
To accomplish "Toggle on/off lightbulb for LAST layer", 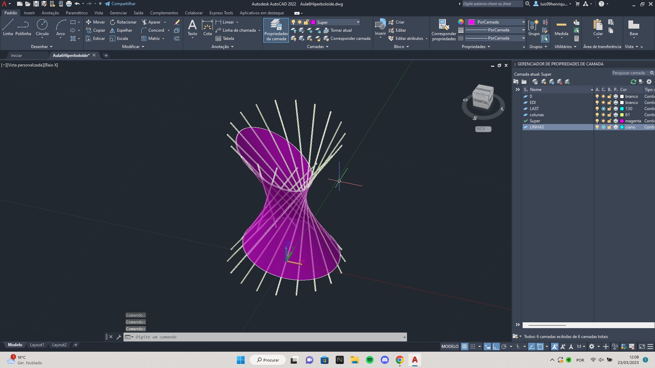I will [x=597, y=109].
